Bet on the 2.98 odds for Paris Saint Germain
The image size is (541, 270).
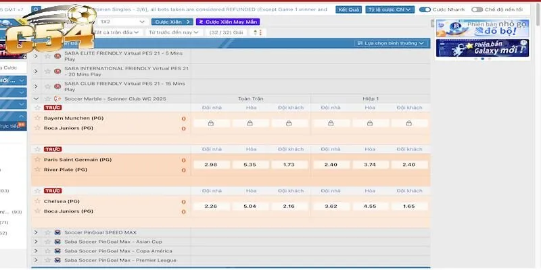[x=211, y=165]
